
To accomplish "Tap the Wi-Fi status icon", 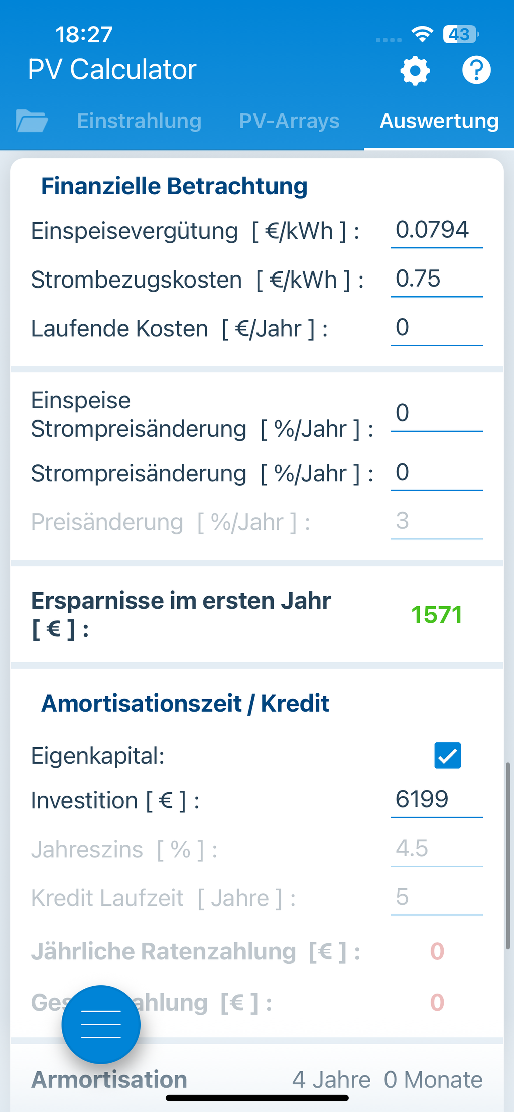I will pyautogui.click(x=422, y=34).
